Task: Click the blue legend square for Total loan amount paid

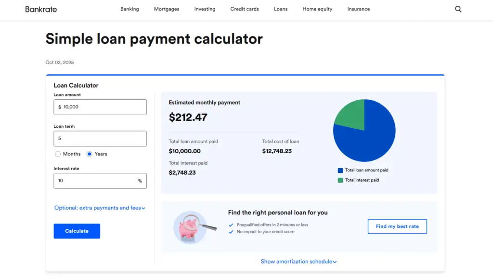Action: tap(340, 170)
